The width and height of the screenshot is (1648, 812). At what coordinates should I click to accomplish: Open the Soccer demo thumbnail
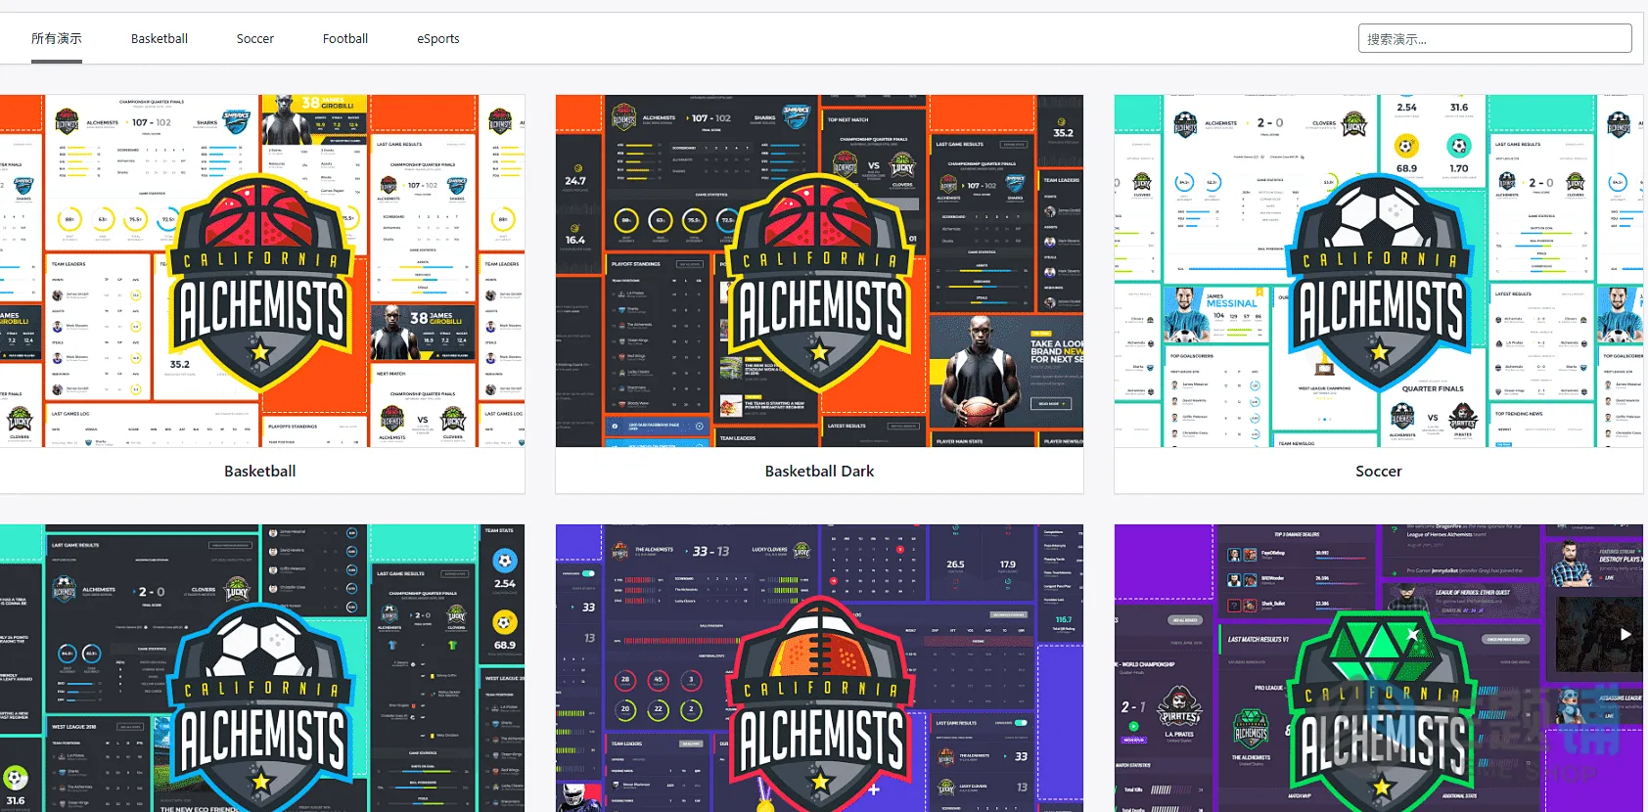click(x=1378, y=271)
